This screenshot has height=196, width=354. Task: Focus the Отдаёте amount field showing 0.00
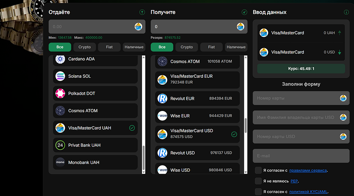97,27
